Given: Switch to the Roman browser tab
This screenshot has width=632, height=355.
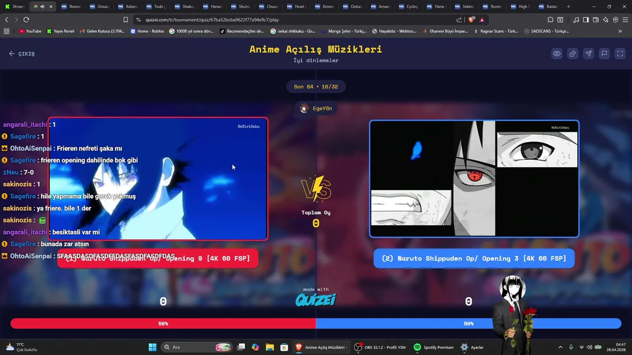Looking at the screenshot, I should coord(72,6).
